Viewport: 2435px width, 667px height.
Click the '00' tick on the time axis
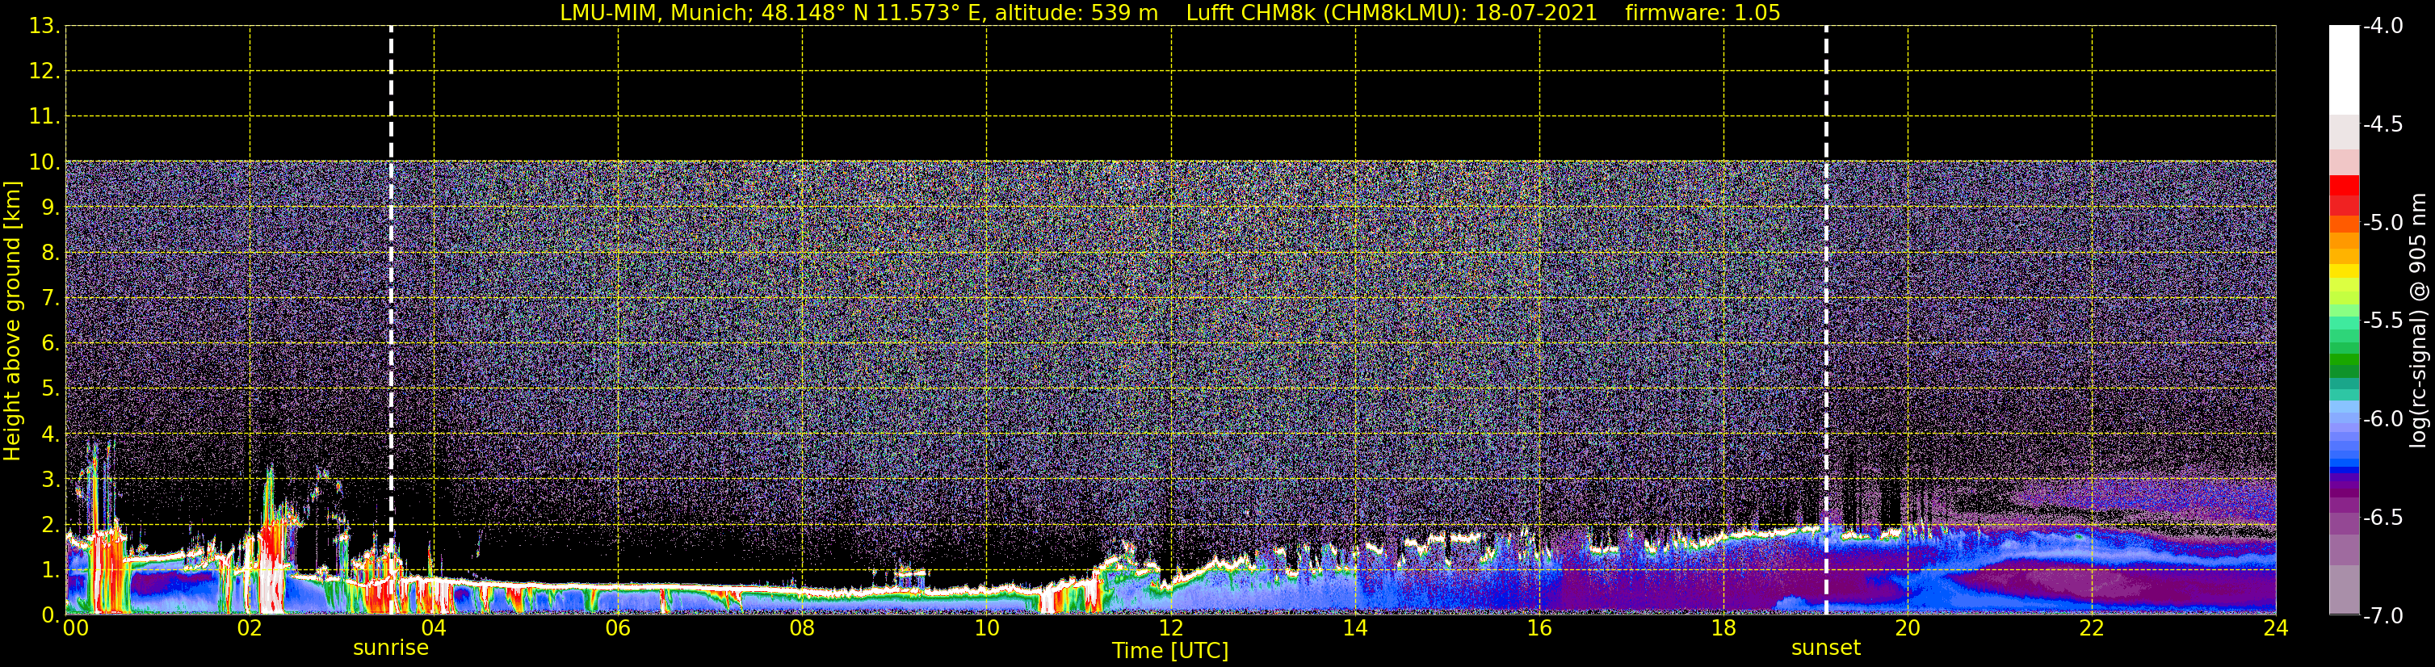coord(76,628)
